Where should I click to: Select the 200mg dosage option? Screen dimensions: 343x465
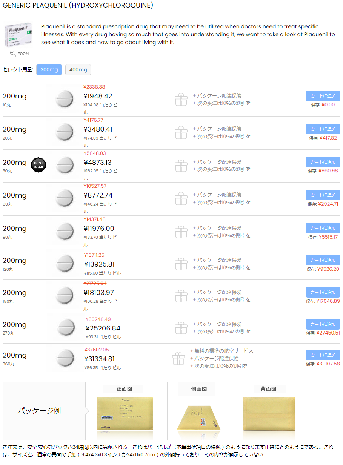[49, 70]
